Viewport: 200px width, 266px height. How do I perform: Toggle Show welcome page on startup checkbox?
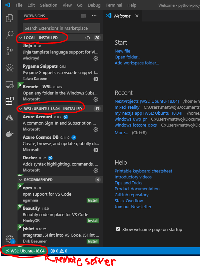(x=118, y=229)
